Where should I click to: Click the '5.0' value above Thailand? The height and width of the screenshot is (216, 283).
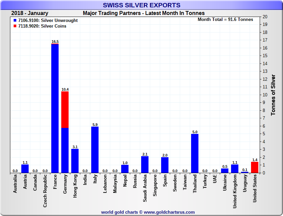195,132
